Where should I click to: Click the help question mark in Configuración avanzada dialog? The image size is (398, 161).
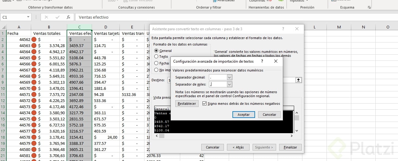point(261,61)
